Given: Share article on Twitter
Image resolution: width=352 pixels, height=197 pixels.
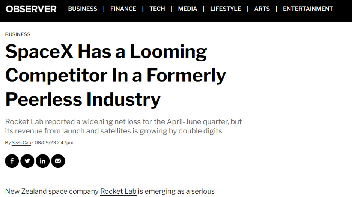Looking at the screenshot, I should tap(27, 161).
